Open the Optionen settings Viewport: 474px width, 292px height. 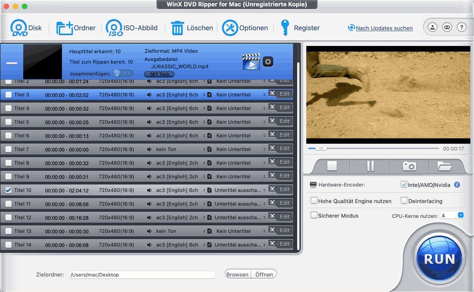pos(245,28)
